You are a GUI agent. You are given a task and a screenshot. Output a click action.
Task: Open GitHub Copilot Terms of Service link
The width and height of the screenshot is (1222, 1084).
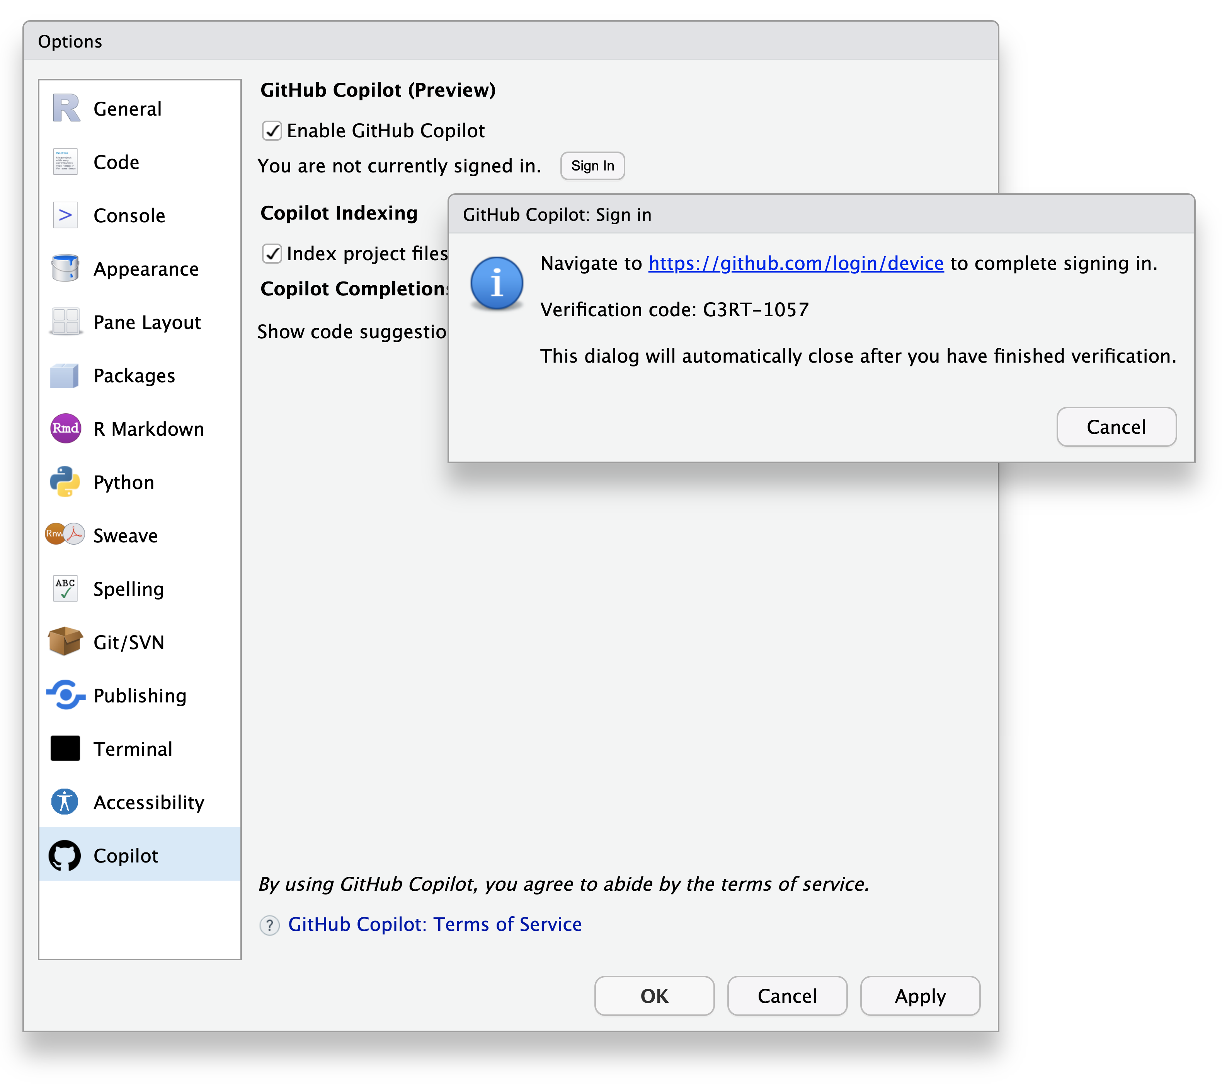coord(435,924)
